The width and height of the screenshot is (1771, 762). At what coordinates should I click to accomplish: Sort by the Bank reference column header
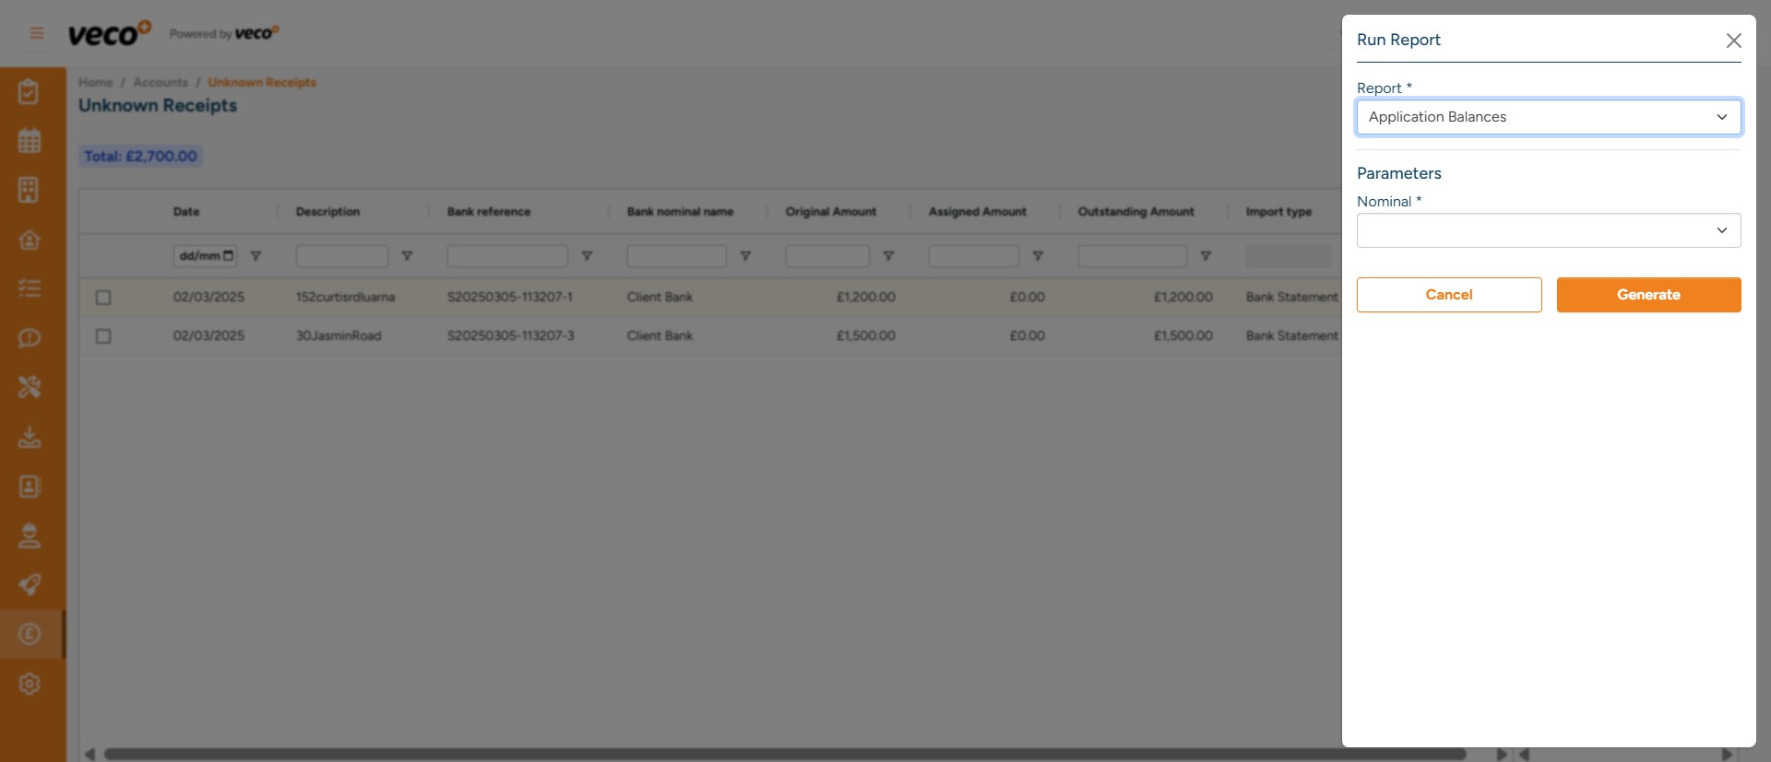pyautogui.click(x=489, y=212)
